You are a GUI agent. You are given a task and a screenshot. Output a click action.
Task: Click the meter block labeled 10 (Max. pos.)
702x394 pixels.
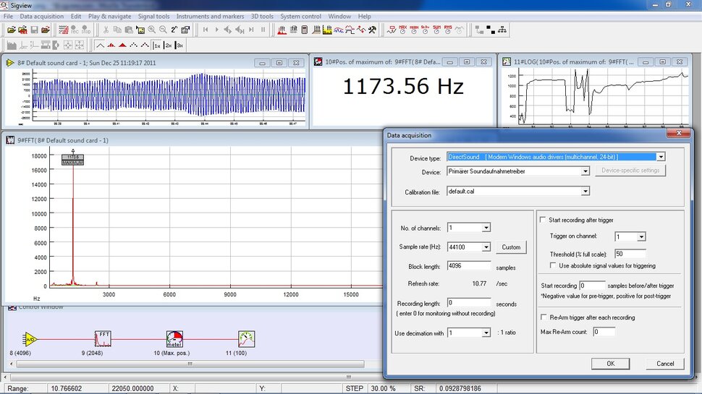[174, 339]
